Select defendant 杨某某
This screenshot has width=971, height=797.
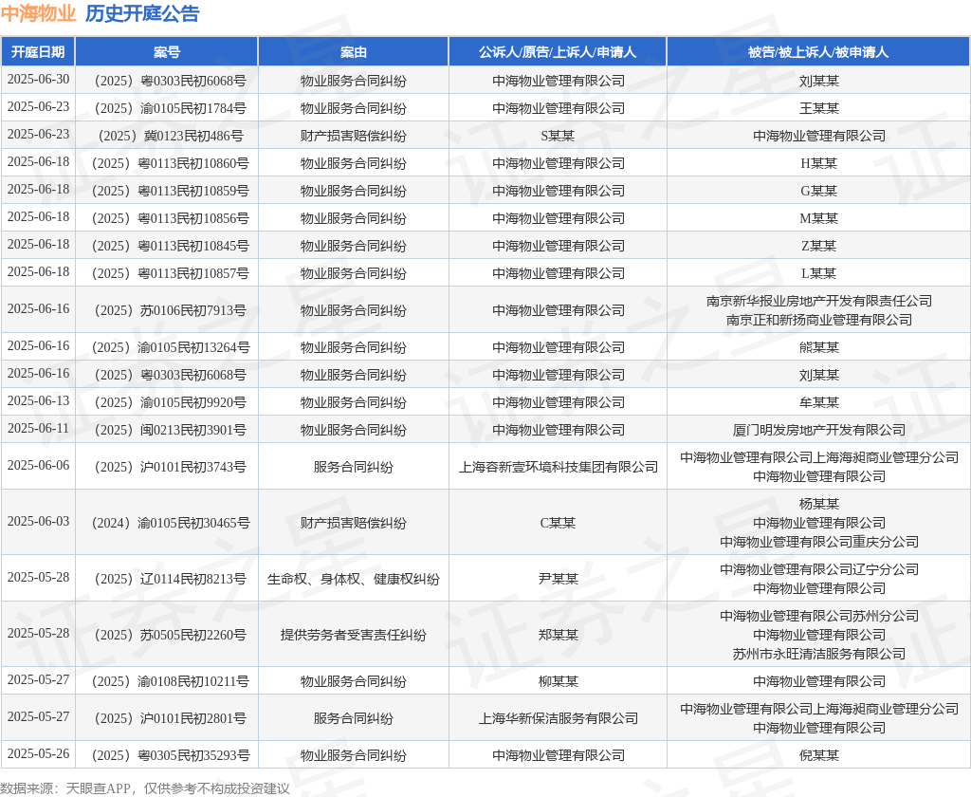(818, 505)
